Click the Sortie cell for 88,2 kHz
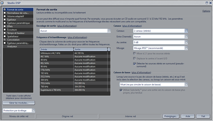The width and height of the screenshot is (213, 121). [x=91, y=63]
